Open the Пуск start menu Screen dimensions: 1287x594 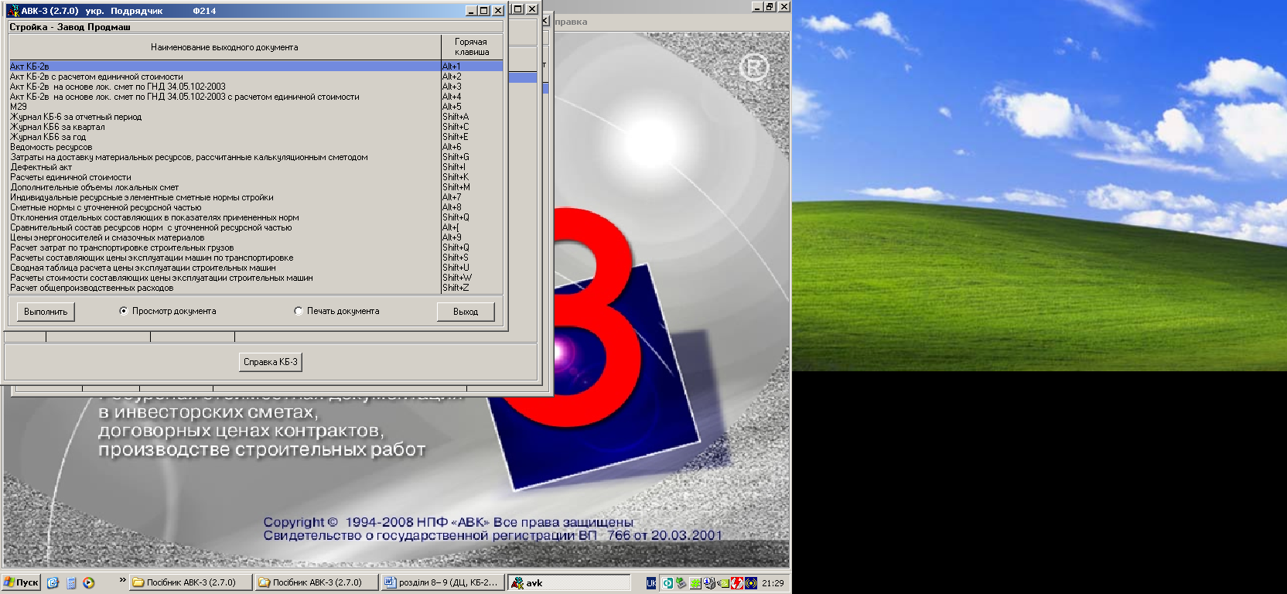click(x=21, y=582)
